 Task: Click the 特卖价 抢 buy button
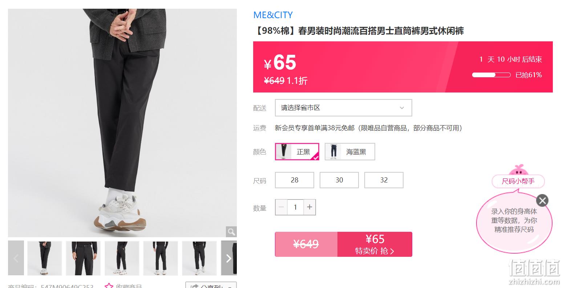click(375, 244)
